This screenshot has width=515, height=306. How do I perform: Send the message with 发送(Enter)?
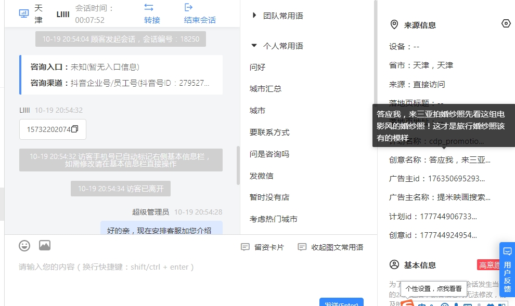(x=341, y=302)
